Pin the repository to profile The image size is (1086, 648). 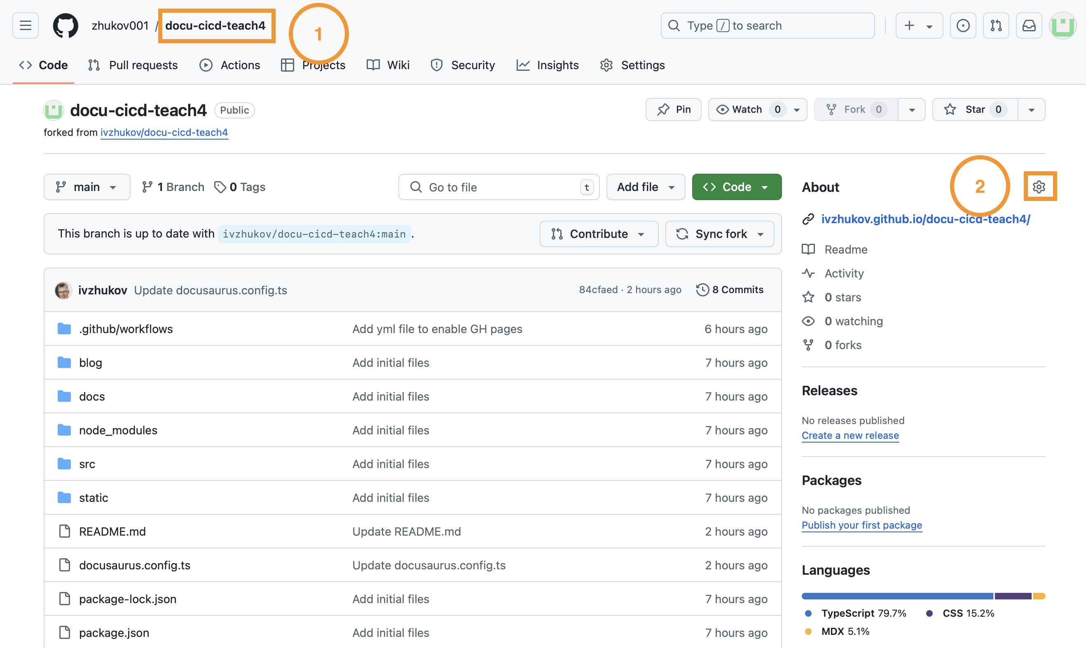[674, 110]
